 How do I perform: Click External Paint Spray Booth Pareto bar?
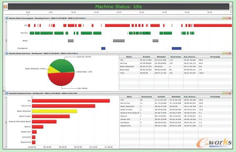pos(44,122)
